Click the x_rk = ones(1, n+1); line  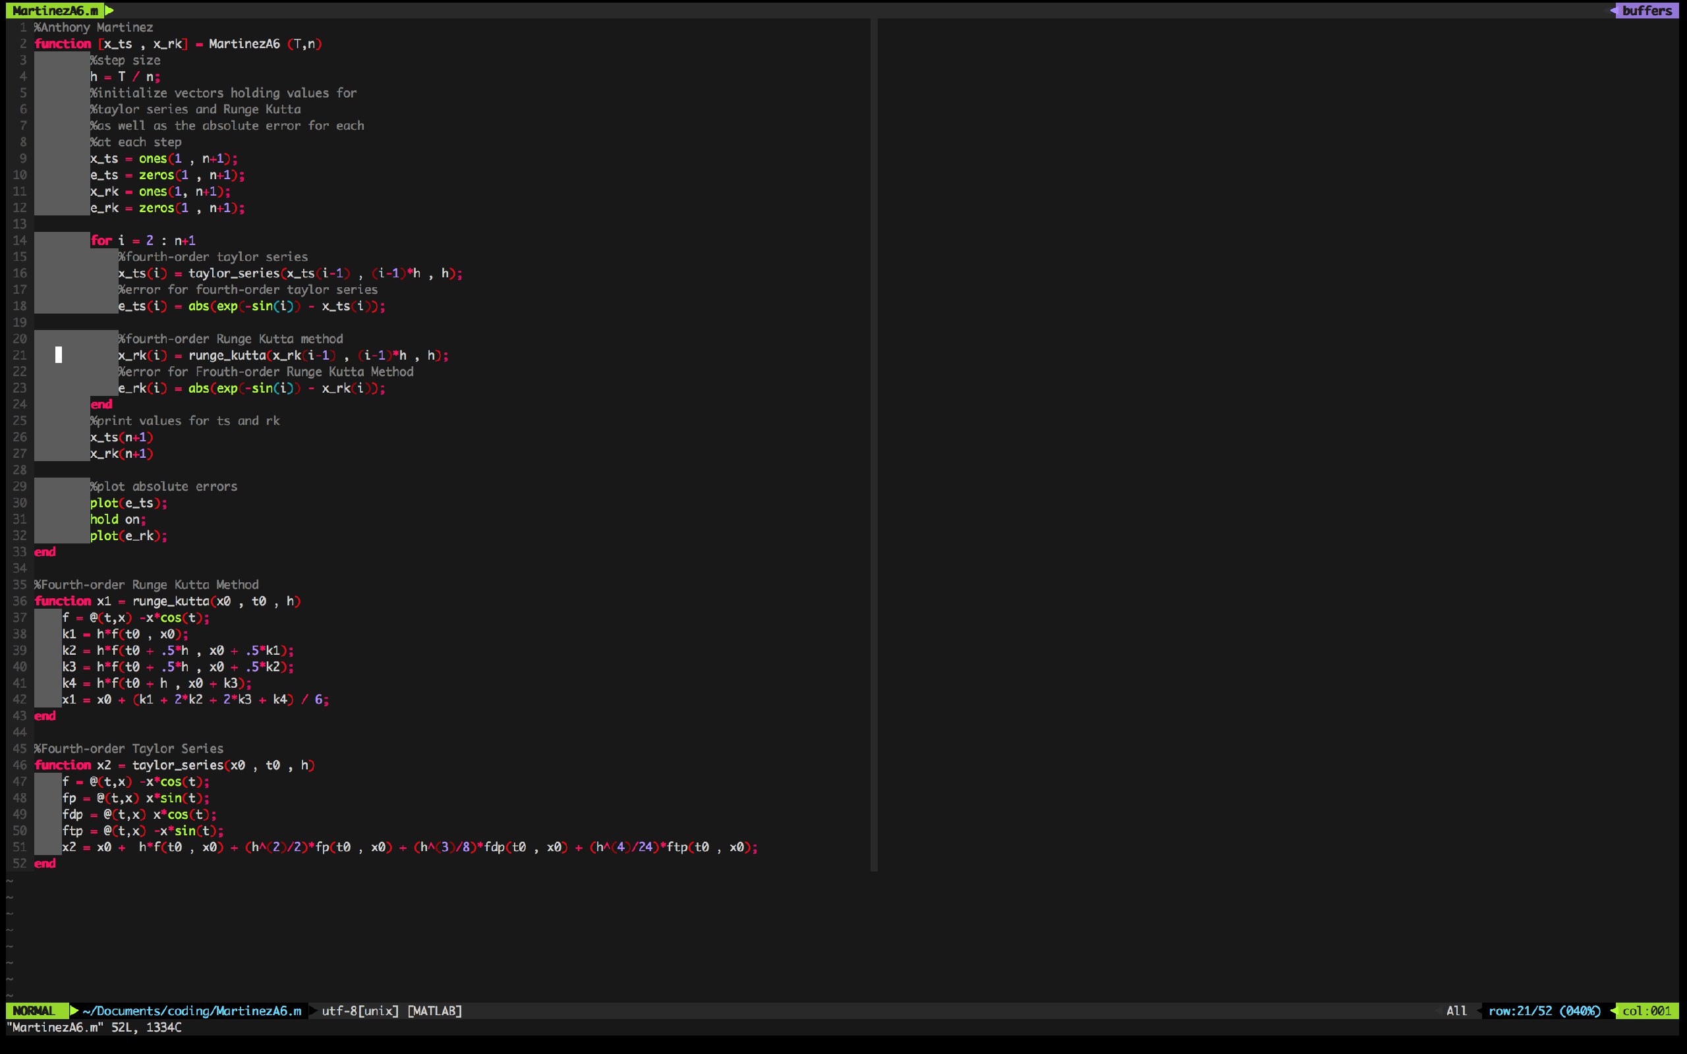click(160, 191)
